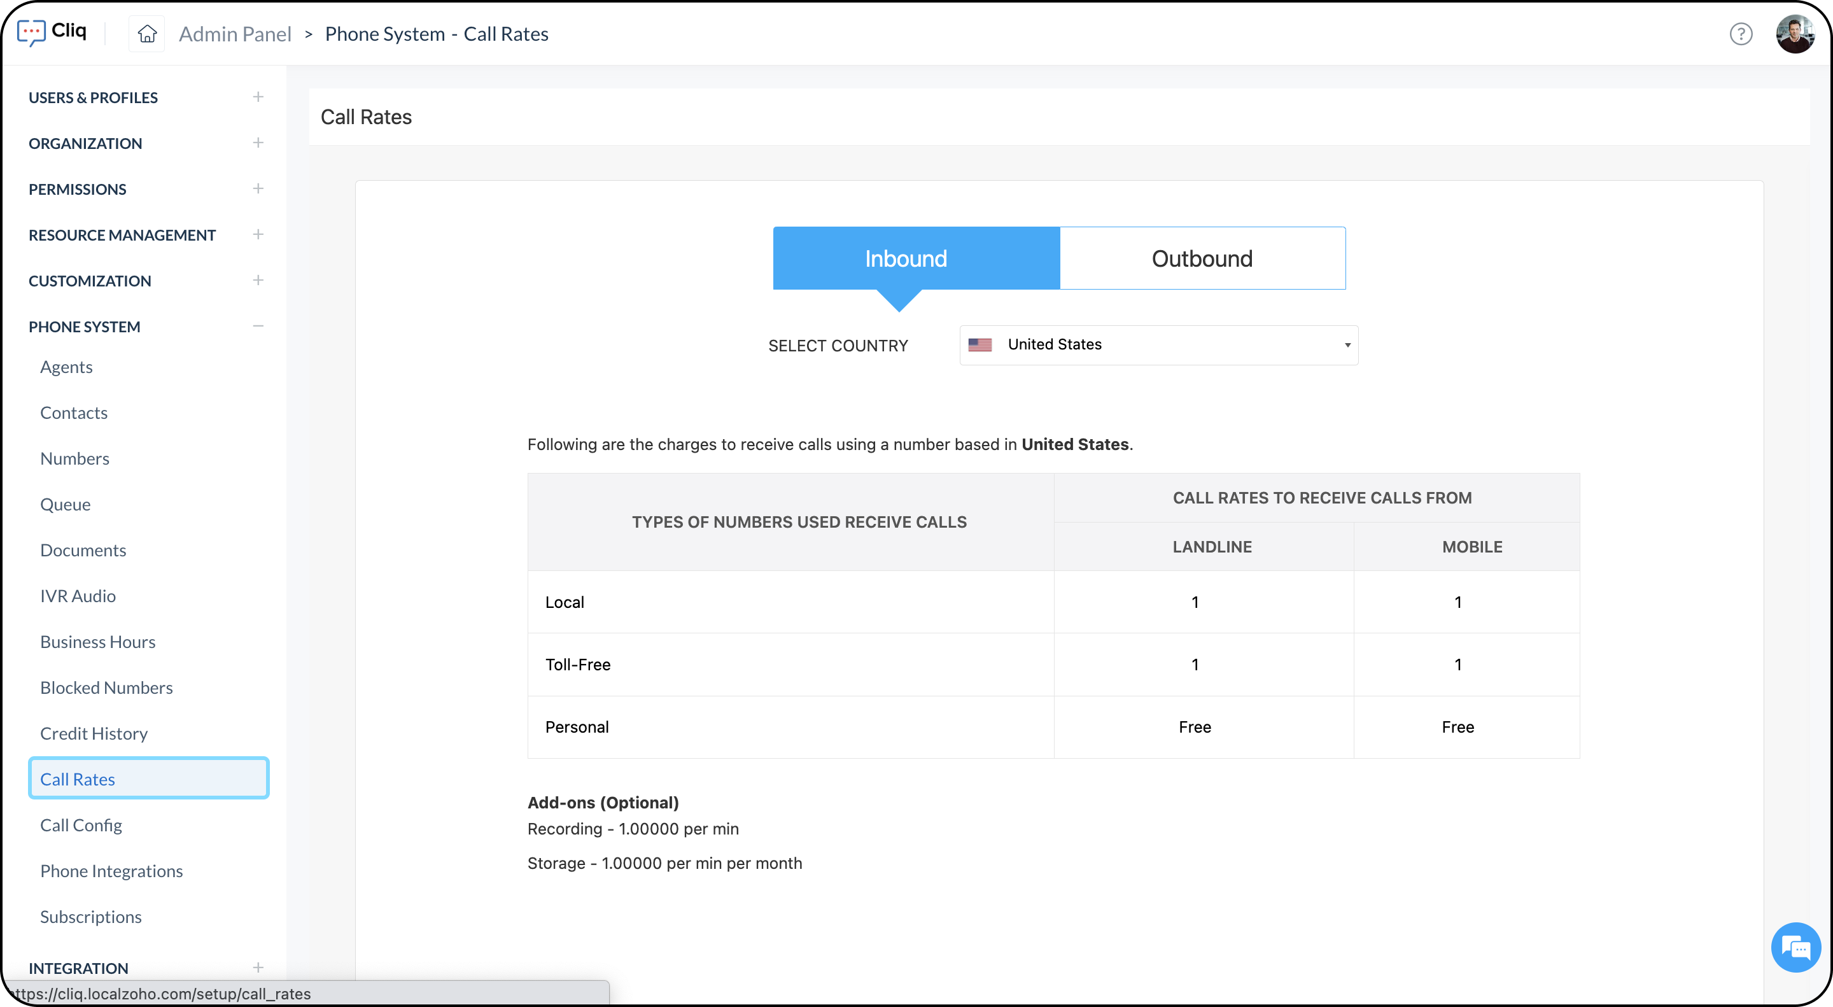This screenshot has width=1833, height=1007.
Task: Expand the Customization section
Action: 258,281
